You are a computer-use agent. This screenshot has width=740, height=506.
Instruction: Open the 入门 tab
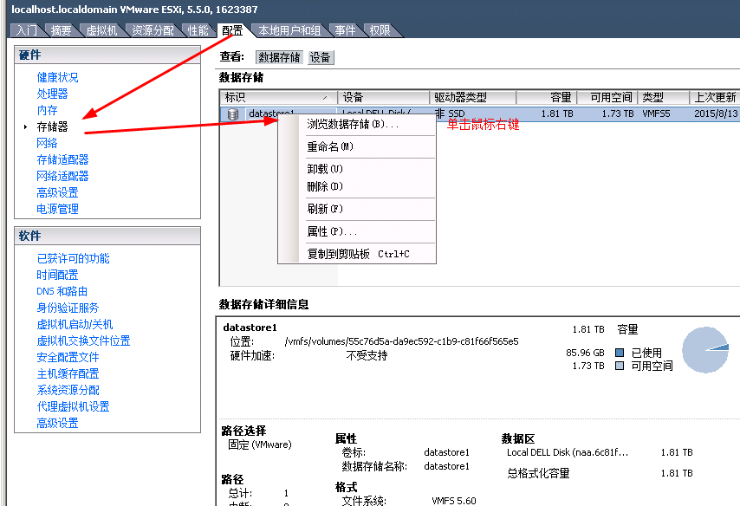click(x=26, y=30)
